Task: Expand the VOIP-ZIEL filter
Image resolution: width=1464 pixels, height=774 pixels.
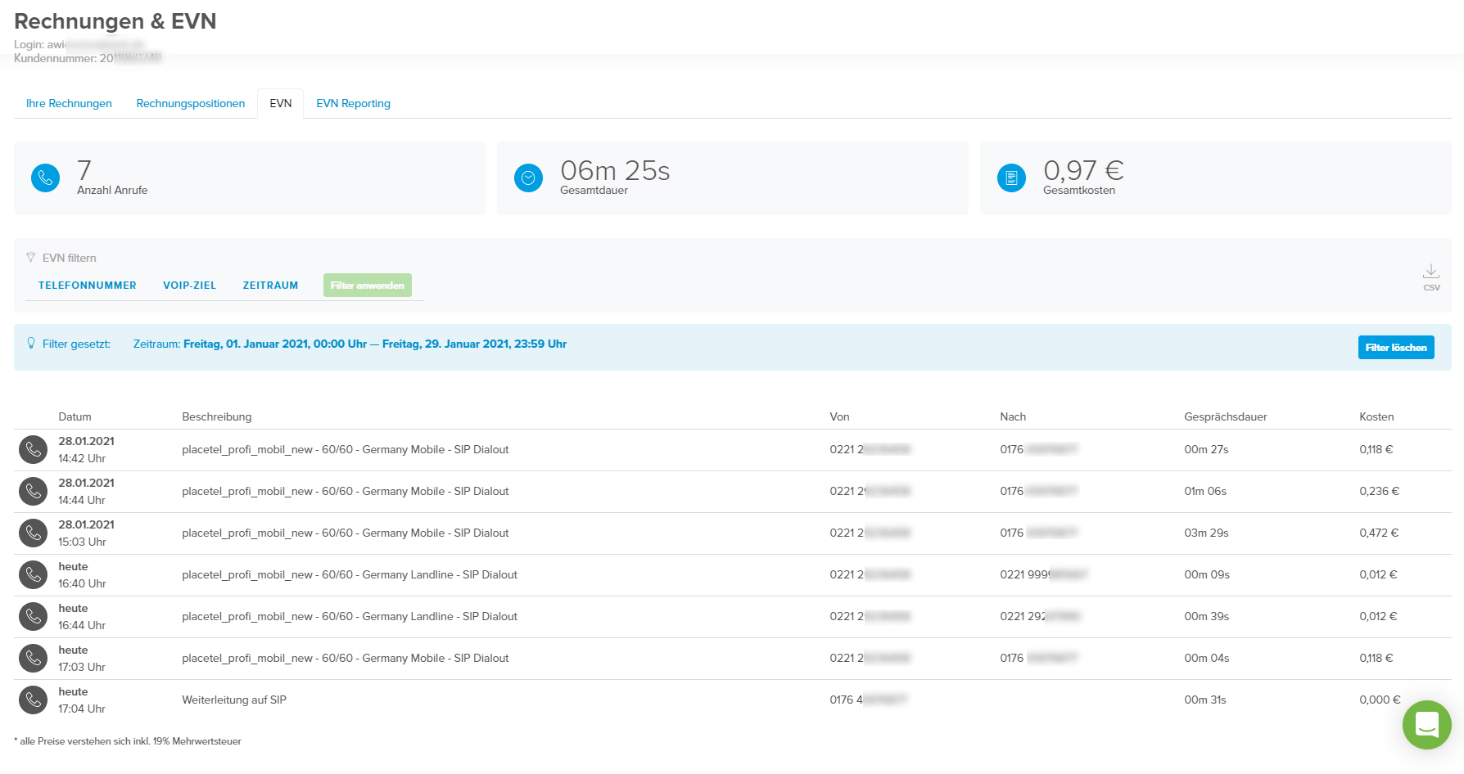Action: click(x=190, y=286)
